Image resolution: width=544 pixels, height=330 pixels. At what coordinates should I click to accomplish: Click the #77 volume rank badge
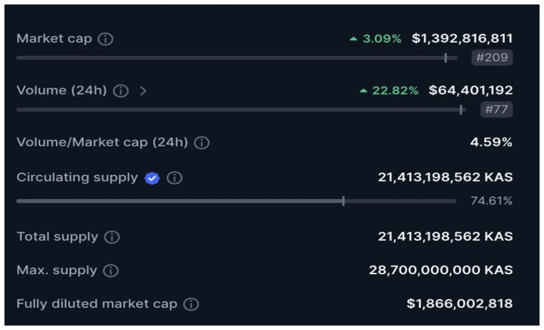coord(496,110)
